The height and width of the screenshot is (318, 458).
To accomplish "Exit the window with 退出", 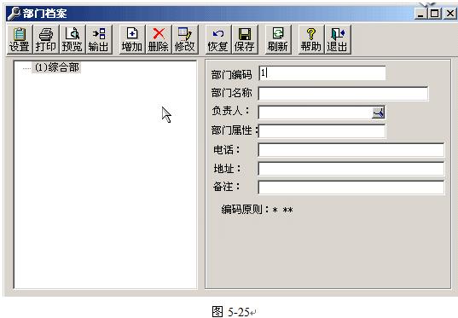I will 338,39.
